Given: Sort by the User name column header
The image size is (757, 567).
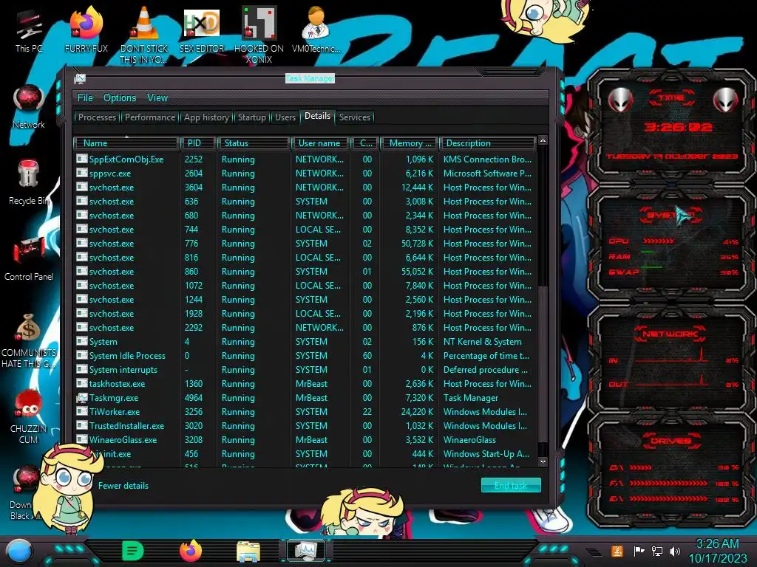Looking at the screenshot, I should click(x=319, y=143).
